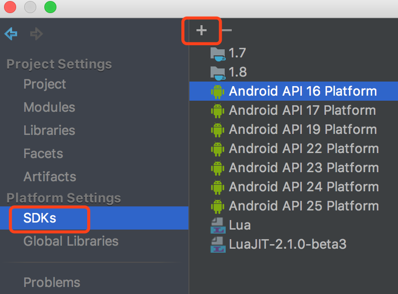Click the minus icon to remove SDK
The height and width of the screenshot is (294, 398).
click(227, 31)
